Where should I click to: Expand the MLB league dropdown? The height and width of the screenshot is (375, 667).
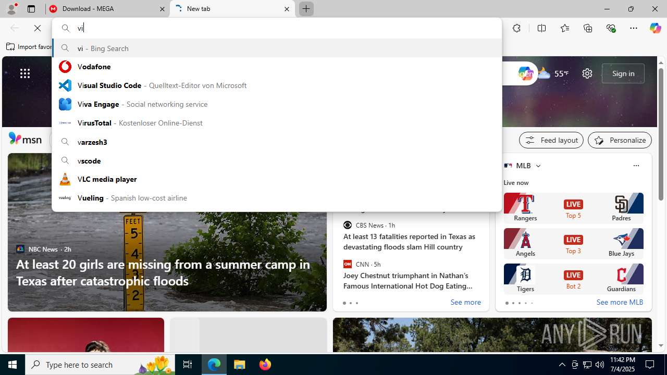538,166
